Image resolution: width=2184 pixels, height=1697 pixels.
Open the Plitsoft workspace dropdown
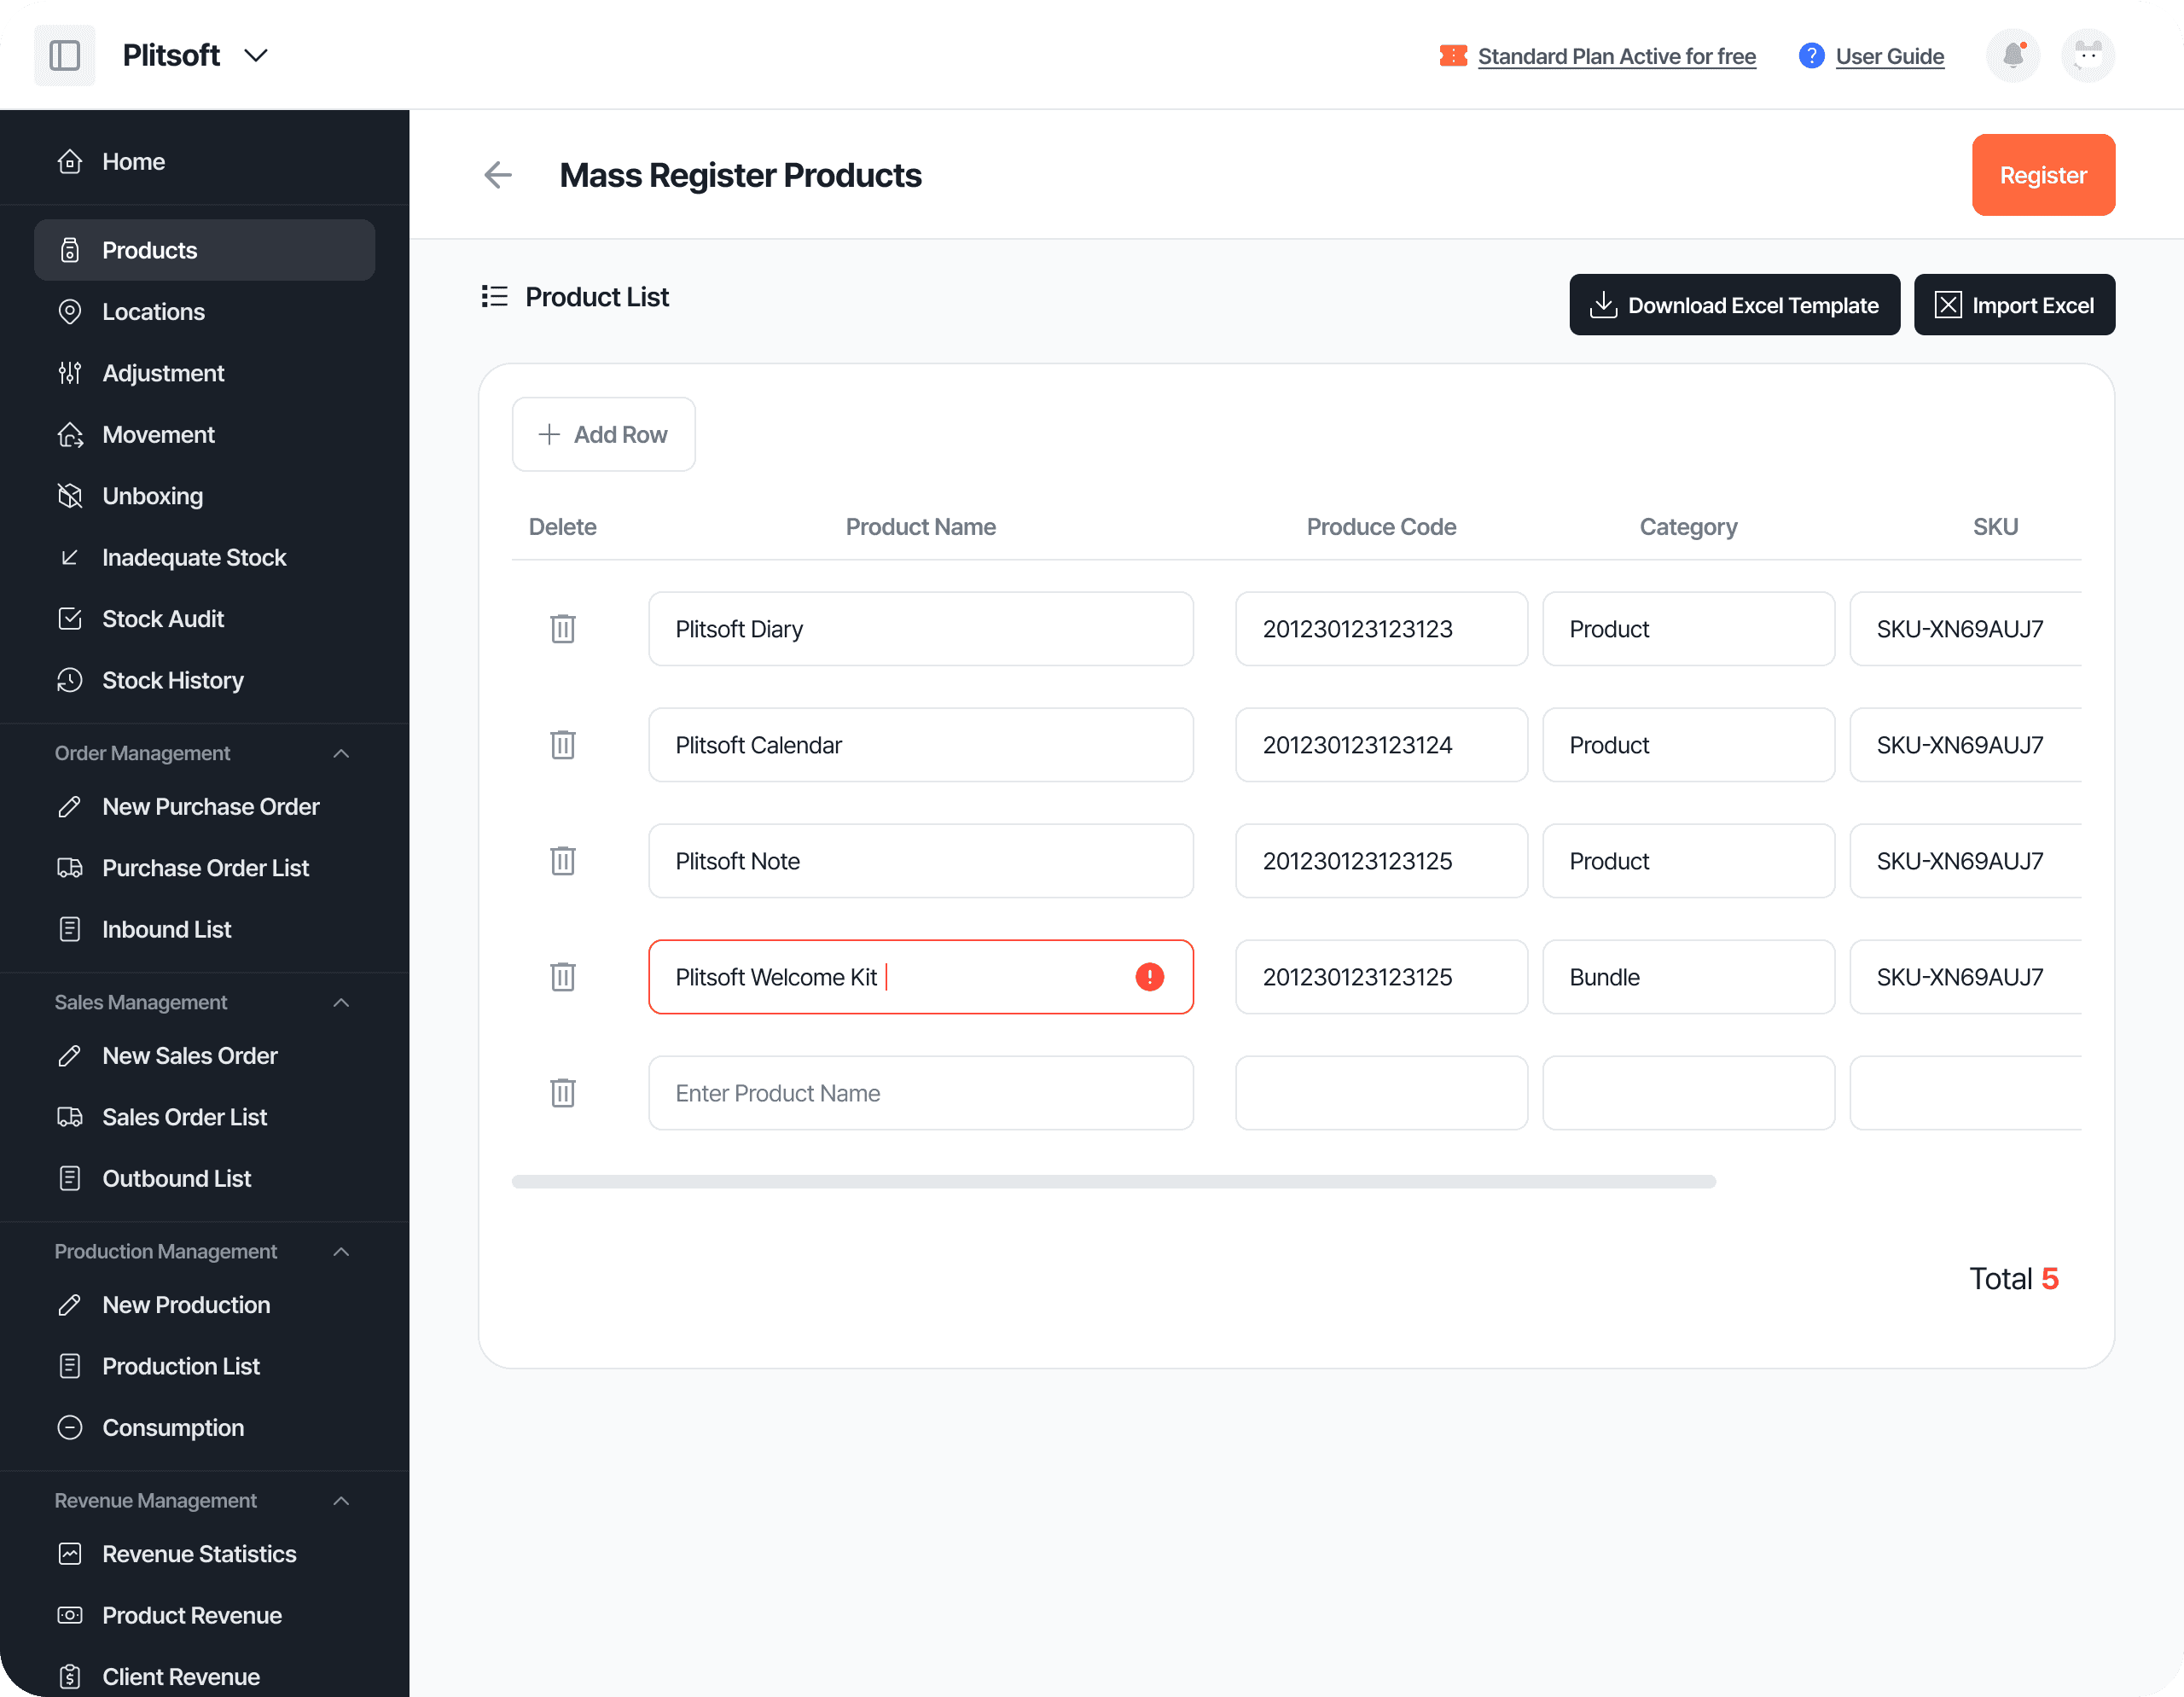coord(256,55)
